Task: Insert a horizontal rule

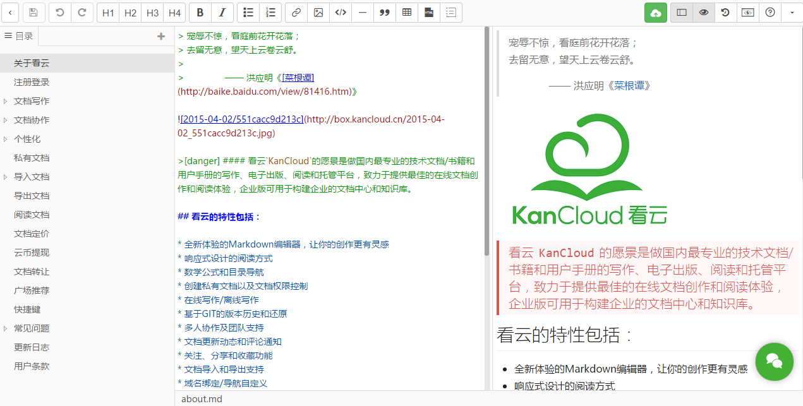Action: (362, 13)
